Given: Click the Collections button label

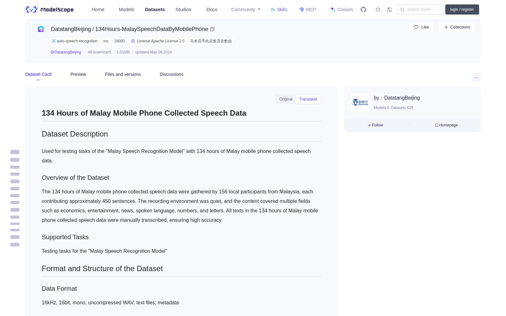Looking at the screenshot, I should 460,27.
